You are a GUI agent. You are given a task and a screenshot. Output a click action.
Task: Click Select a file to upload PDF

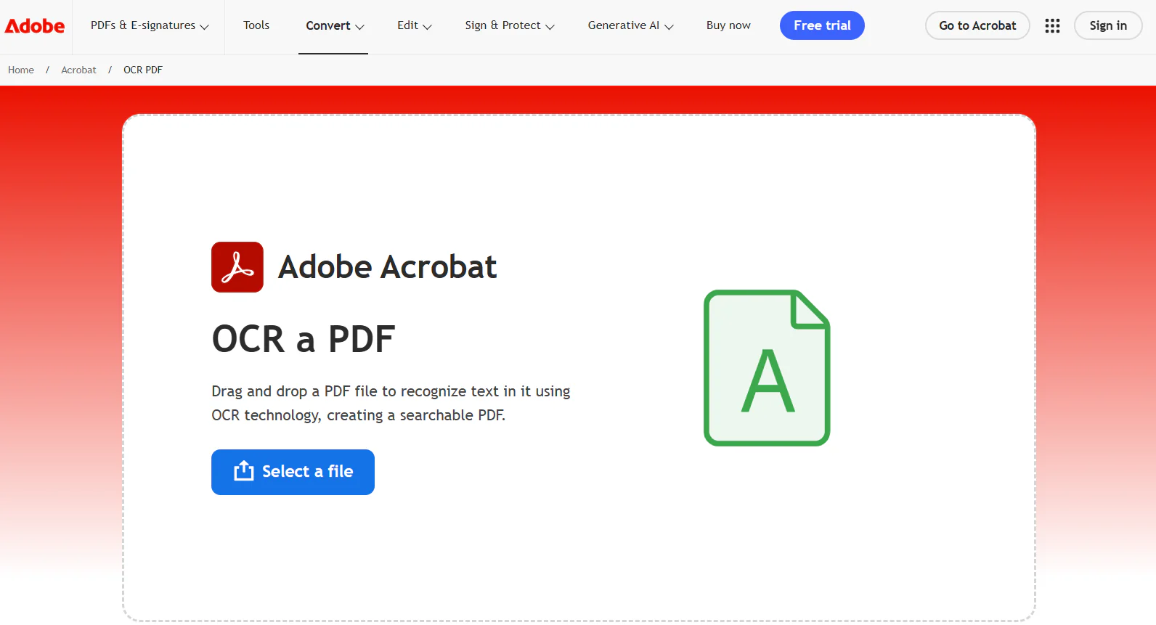point(293,472)
